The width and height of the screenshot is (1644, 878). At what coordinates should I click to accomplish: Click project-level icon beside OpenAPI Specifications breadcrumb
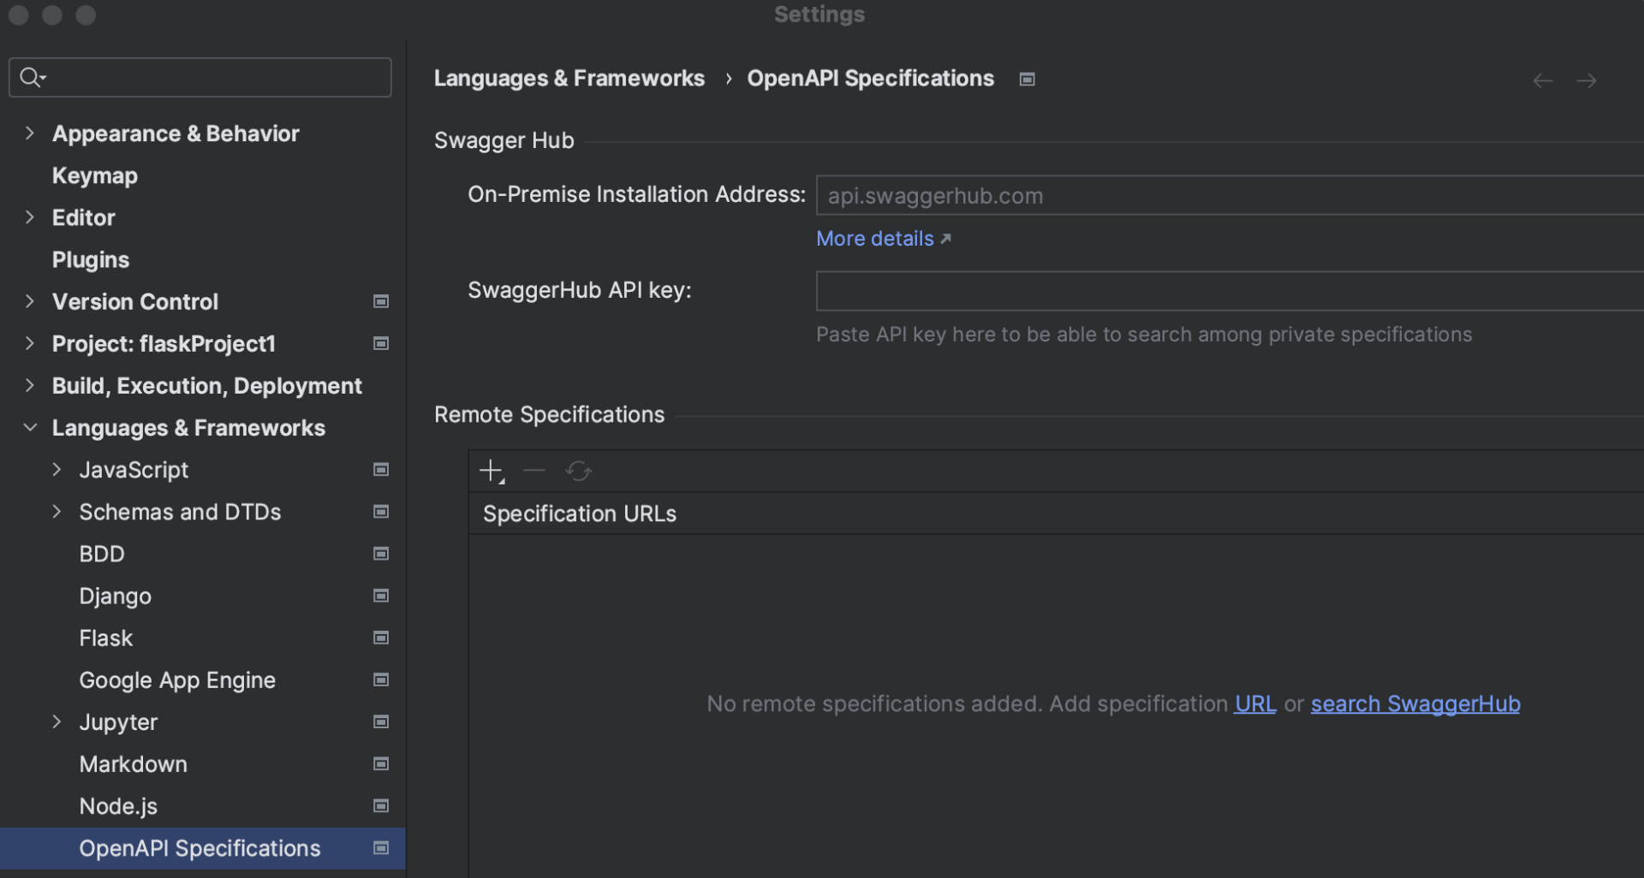(1027, 80)
